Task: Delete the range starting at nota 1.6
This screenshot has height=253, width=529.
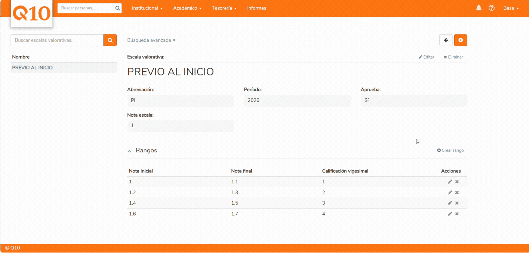Action: [x=457, y=214]
